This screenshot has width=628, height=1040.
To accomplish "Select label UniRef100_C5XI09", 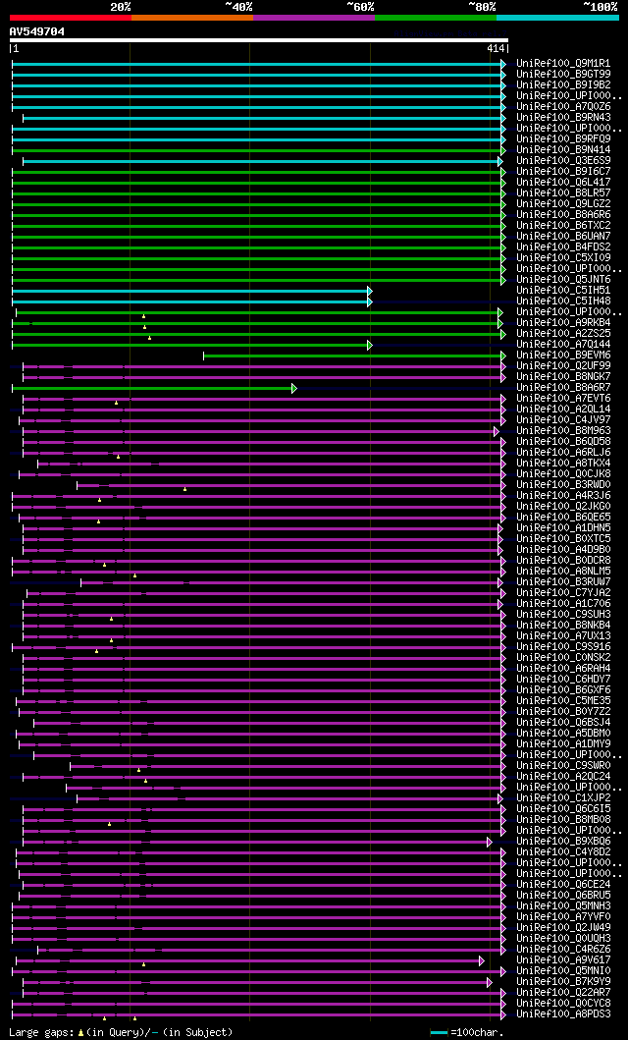I will [x=564, y=257].
